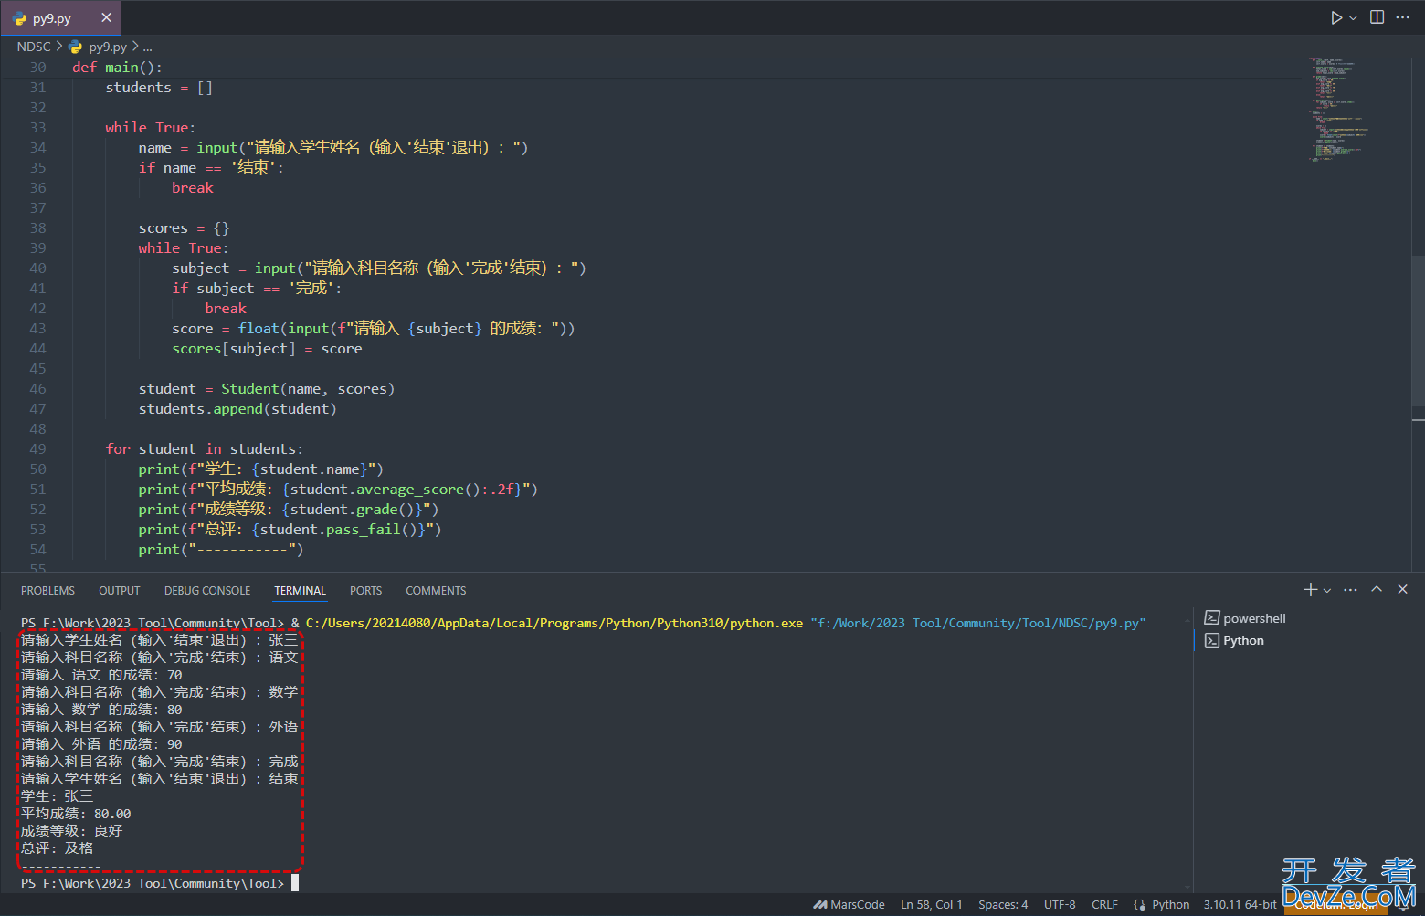
Task: Select the Python terminal instance
Action: point(1243,640)
